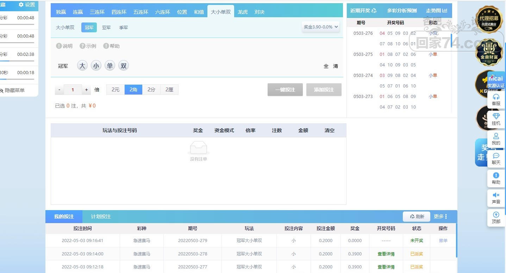This screenshot has height=273, width=506.
Task: Switch to 和值 tab
Action: pyautogui.click(x=199, y=12)
